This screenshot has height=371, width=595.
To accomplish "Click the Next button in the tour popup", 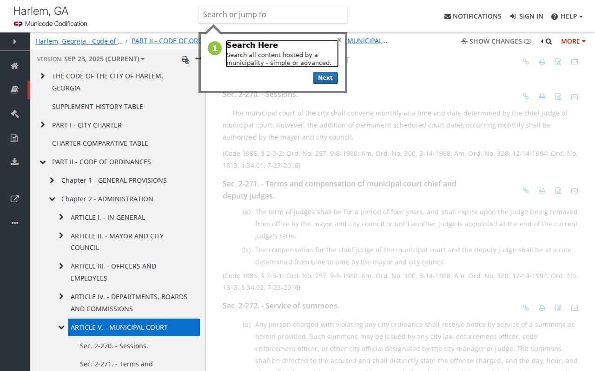I will tap(325, 78).
